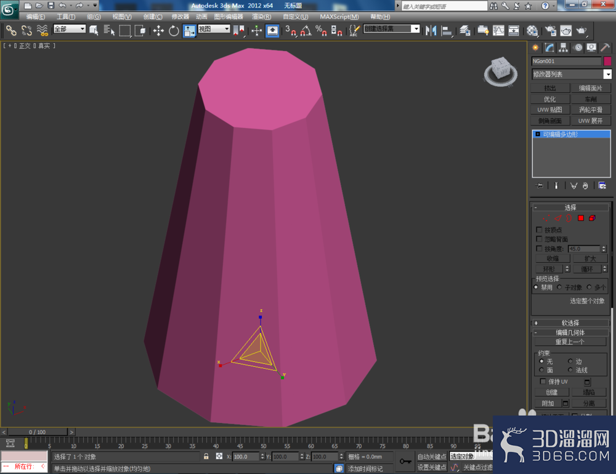Choose the 边 constraint radio button
The image size is (616, 474).
tap(570, 361)
